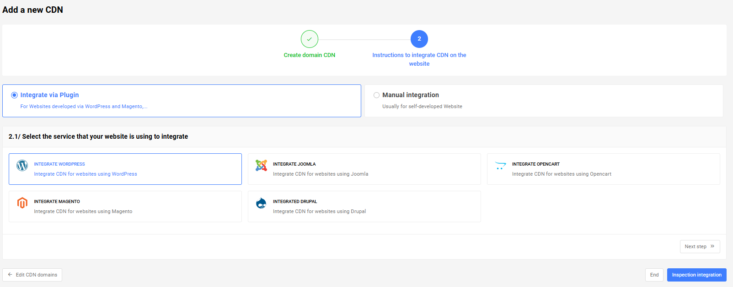The height and width of the screenshot is (287, 733).
Task: Click the Edit CDN domains button
Action: [x=32, y=275]
